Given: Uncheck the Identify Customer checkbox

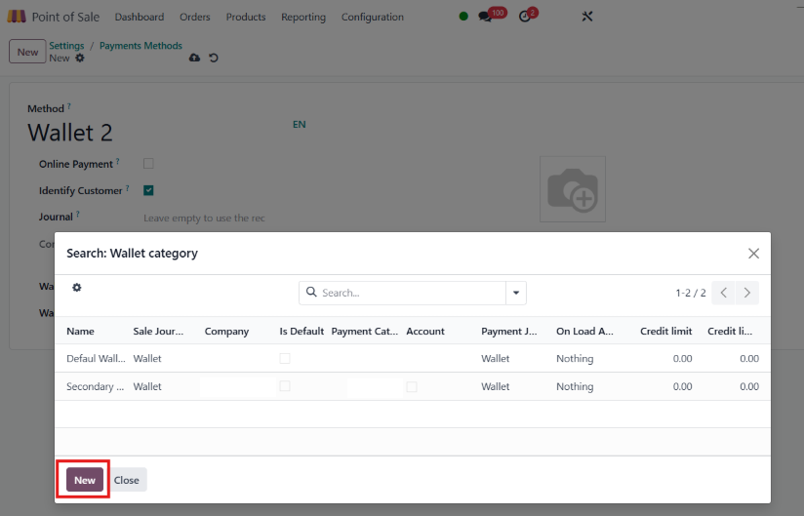Looking at the screenshot, I should [x=148, y=190].
